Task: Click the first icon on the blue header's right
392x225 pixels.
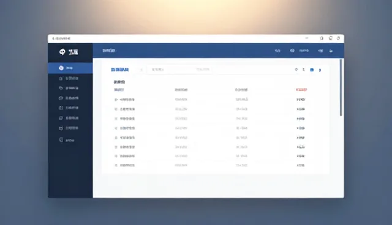Action: 277,51
